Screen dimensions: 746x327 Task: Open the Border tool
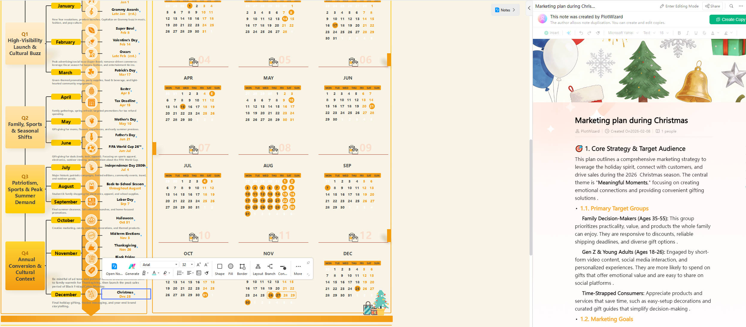click(x=242, y=267)
